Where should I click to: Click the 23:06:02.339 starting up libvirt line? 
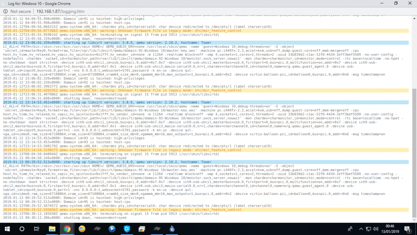[x=206, y=43]
